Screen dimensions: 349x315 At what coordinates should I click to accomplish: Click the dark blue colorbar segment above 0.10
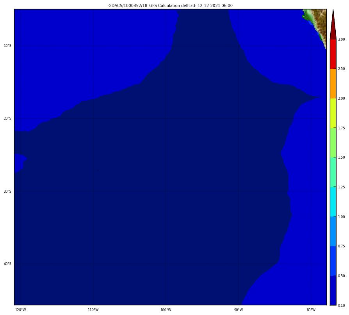(333, 290)
